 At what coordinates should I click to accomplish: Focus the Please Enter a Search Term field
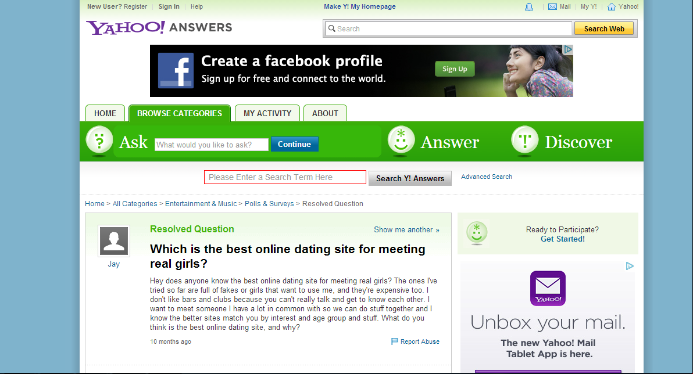tap(285, 177)
